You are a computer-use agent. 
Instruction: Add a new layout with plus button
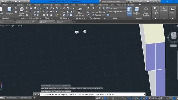(x=34, y=97)
